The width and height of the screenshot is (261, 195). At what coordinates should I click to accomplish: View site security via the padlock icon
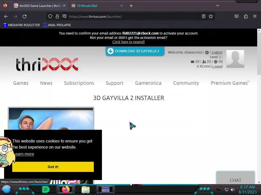point(57,16)
